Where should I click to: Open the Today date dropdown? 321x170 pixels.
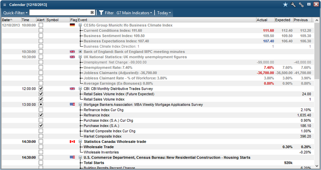point(164,13)
